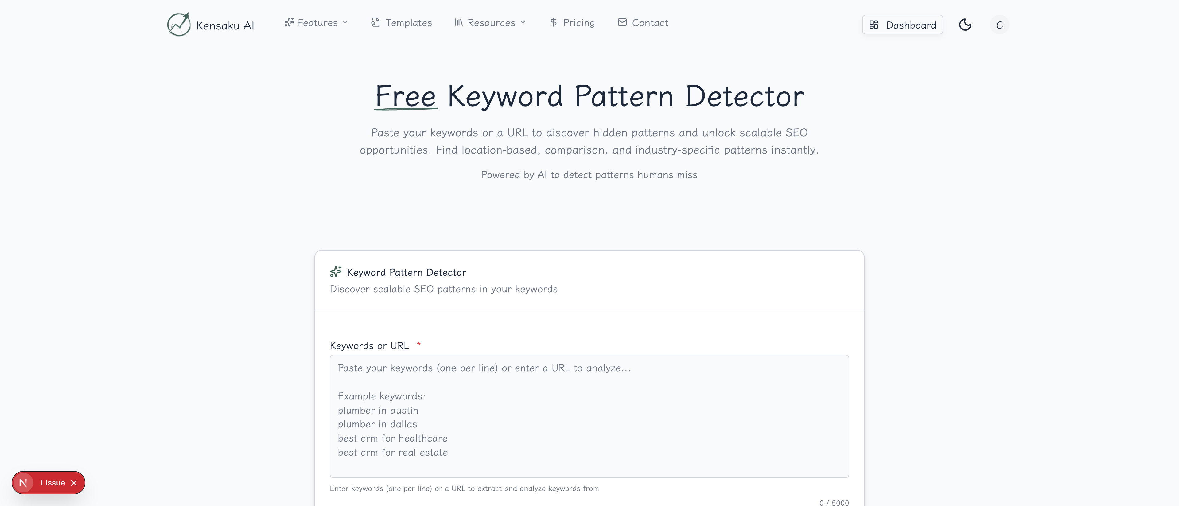This screenshot has width=1179, height=506.
Task: Click the Pricing dollar sign icon
Action: pyautogui.click(x=553, y=22)
